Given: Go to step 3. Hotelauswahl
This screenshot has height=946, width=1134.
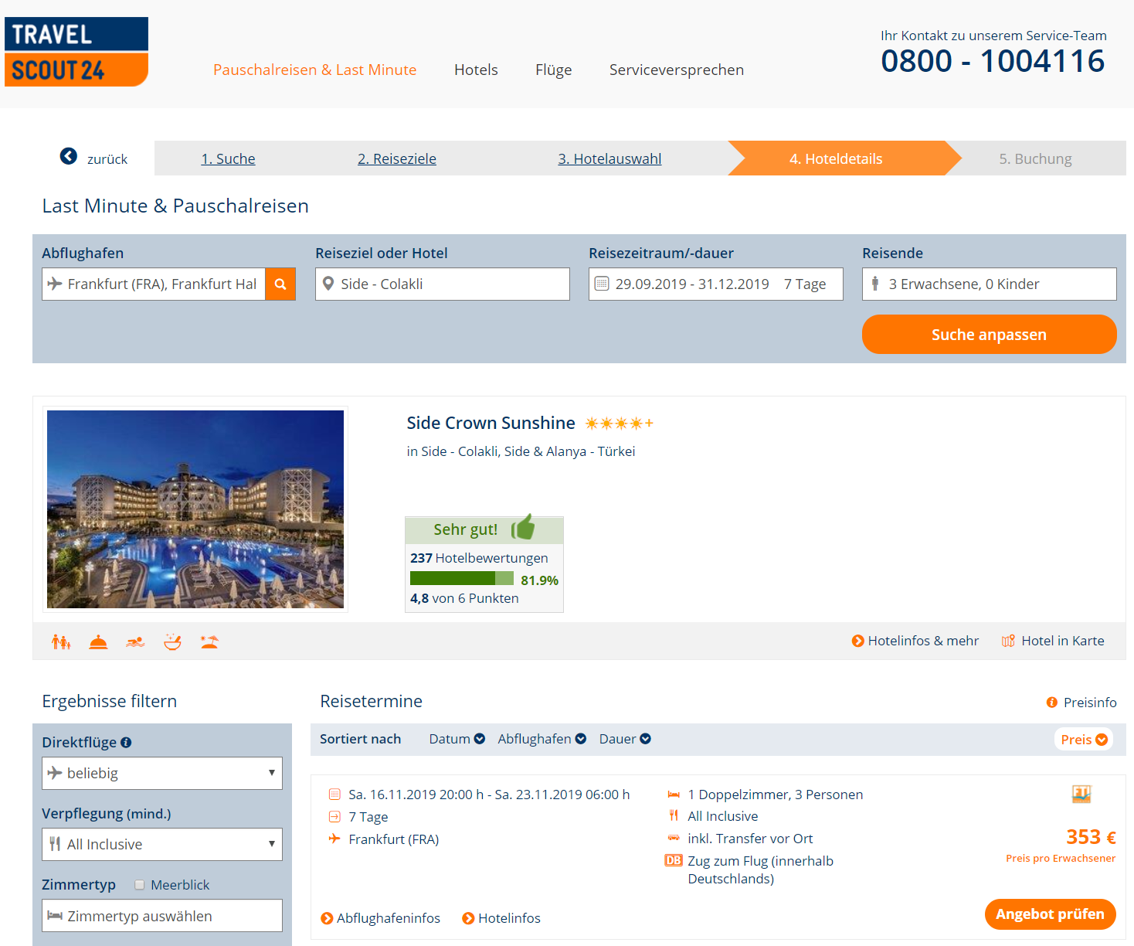Looking at the screenshot, I should pyautogui.click(x=610, y=158).
